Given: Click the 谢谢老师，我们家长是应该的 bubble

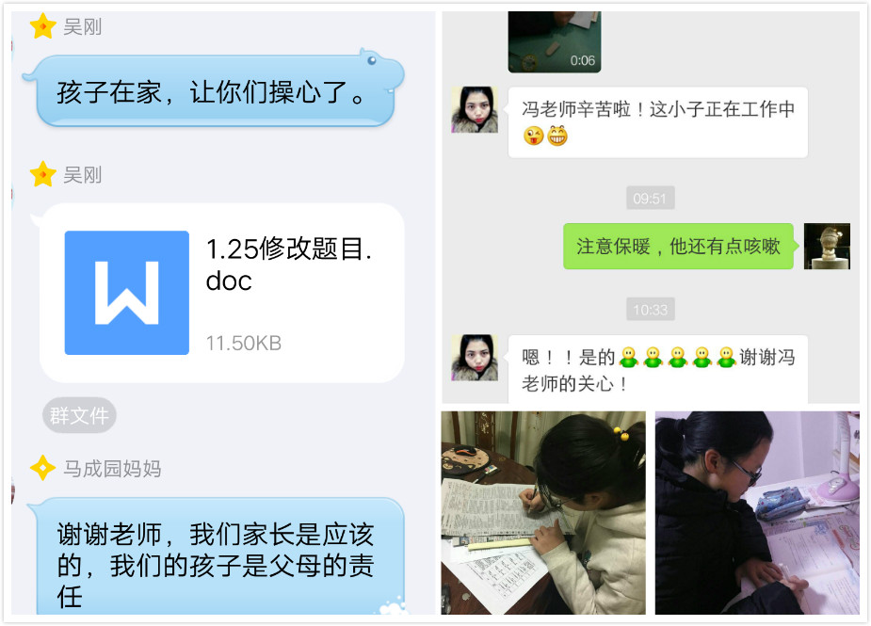Looking at the screenshot, I should coord(217,557).
